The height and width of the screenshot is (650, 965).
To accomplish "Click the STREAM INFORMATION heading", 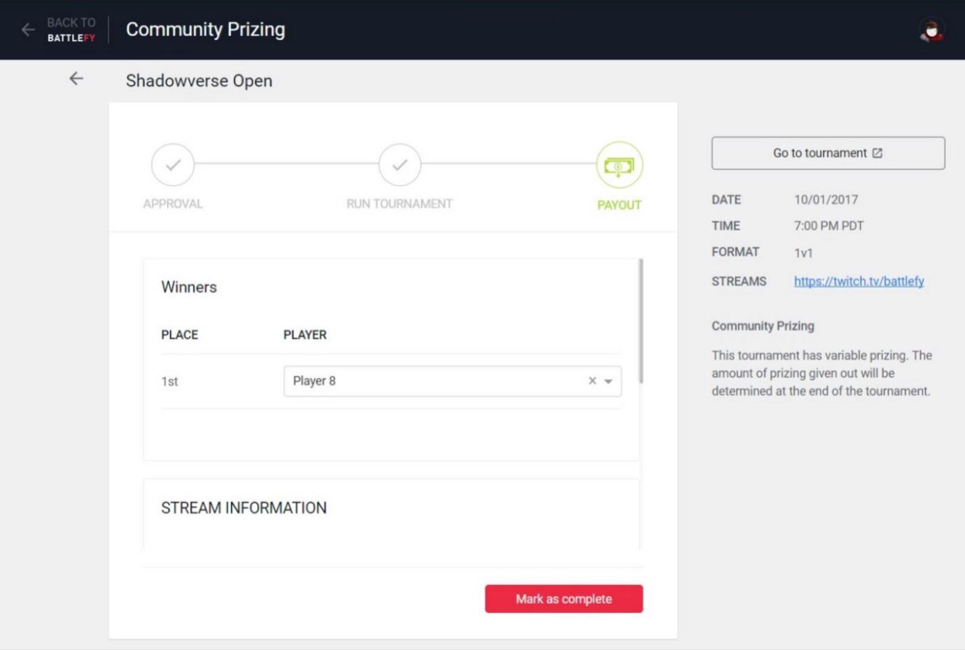I will [x=244, y=508].
